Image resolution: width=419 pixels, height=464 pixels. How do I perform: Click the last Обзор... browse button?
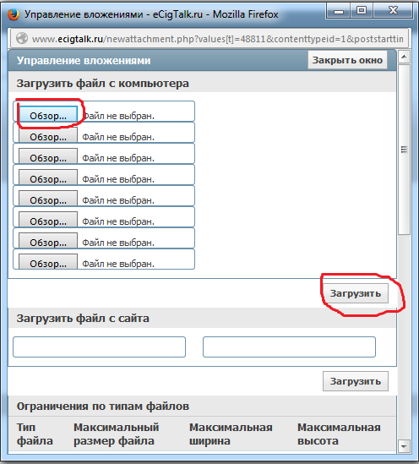[x=48, y=262]
